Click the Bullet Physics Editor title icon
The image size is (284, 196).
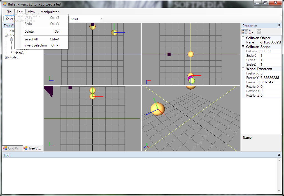(x=4, y=4)
